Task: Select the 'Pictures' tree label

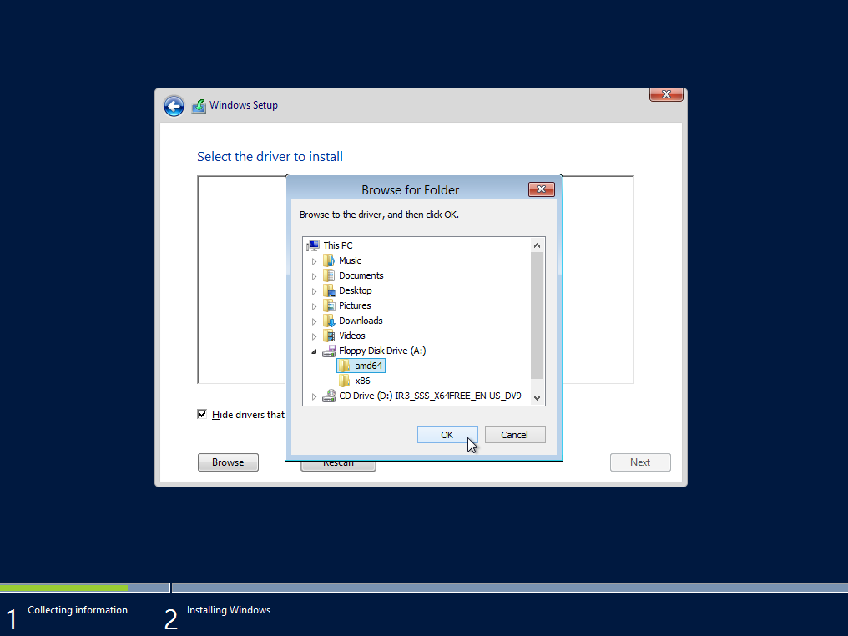Action: [355, 306]
